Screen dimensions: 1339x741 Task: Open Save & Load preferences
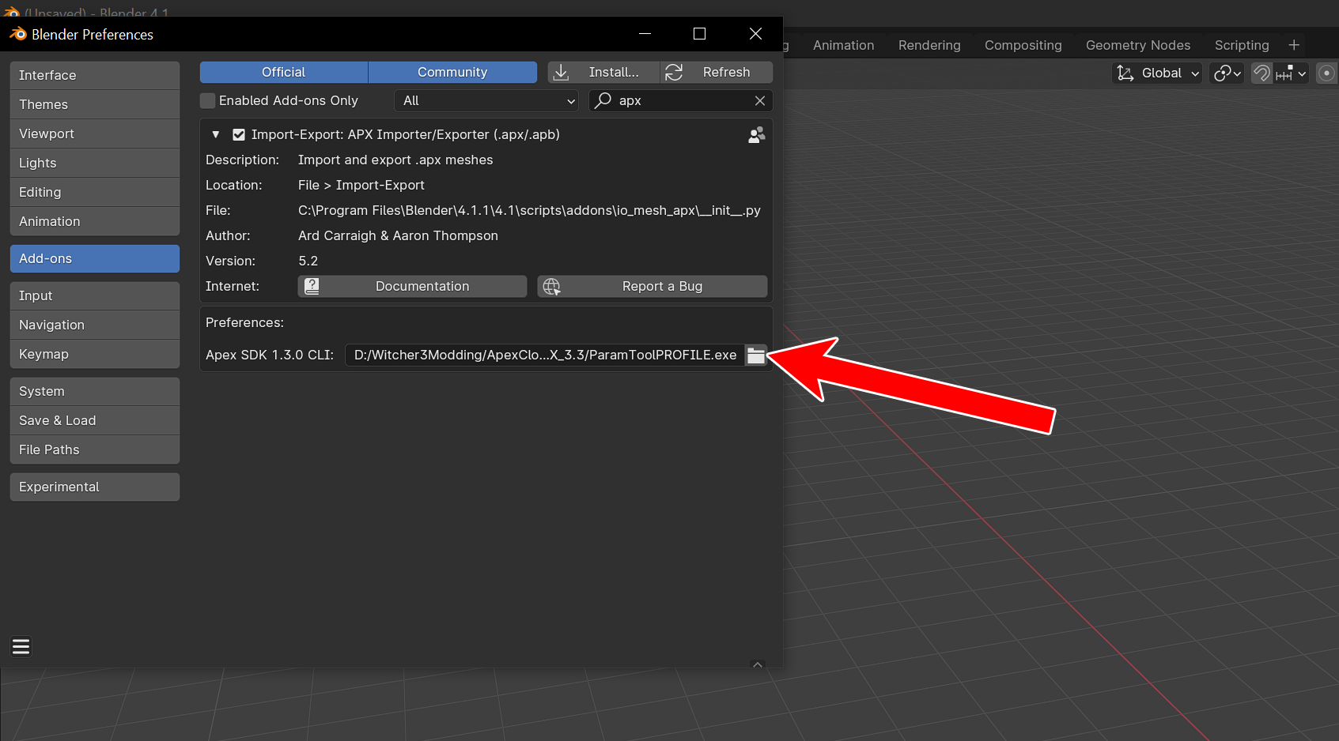click(x=95, y=420)
